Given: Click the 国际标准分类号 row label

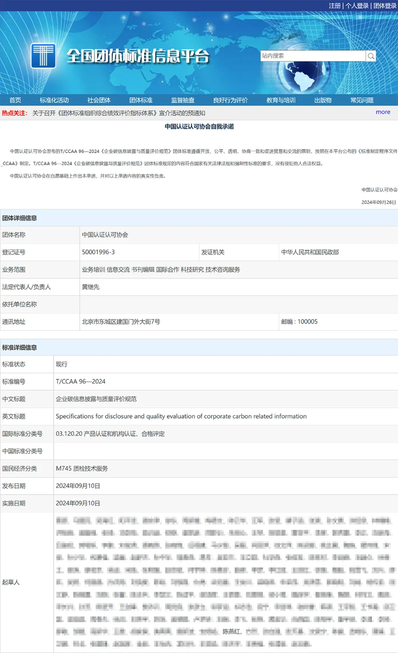Looking at the screenshot, I should click(x=22, y=434).
